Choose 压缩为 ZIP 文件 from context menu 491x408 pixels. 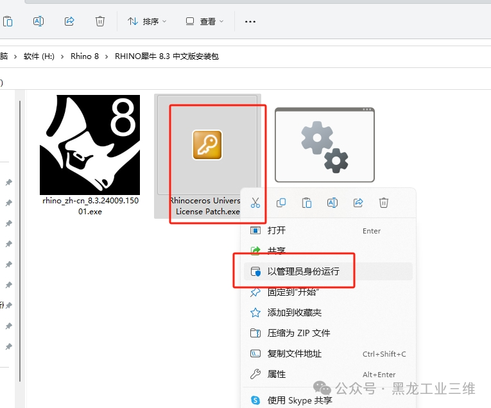328,333
